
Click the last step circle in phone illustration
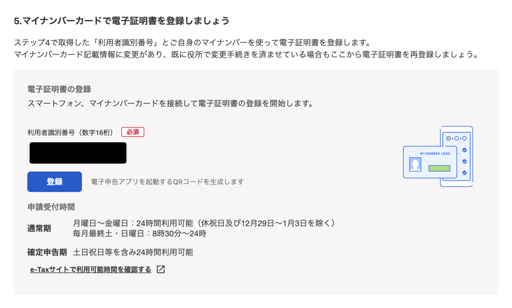click(x=464, y=138)
